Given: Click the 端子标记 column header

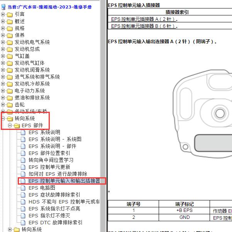Looking at the screenshot, I should pyautogui.click(x=184, y=204).
